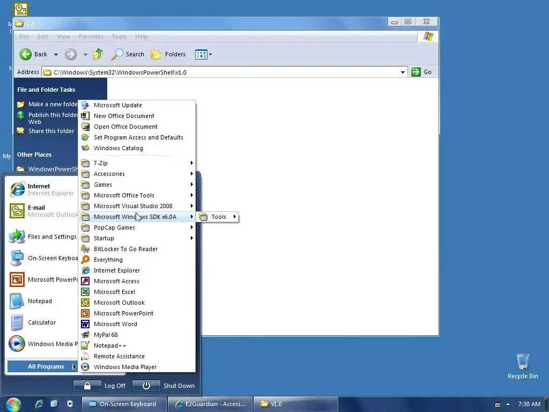Click the Go button beside address bar

pos(421,72)
